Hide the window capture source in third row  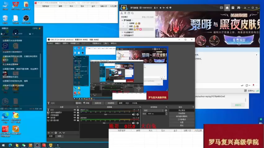tap(75, 115)
